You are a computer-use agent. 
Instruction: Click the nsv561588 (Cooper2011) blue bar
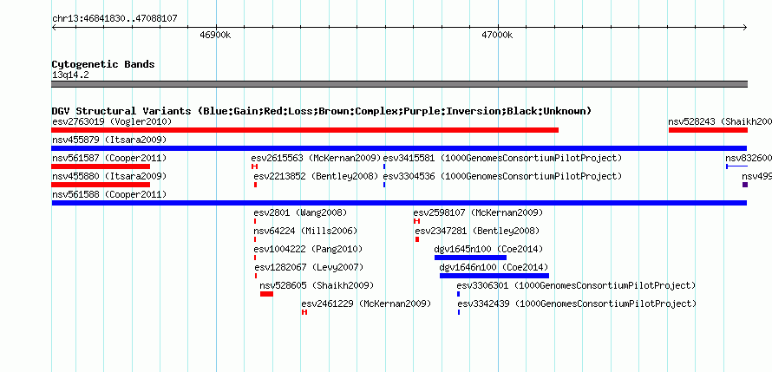click(399, 203)
